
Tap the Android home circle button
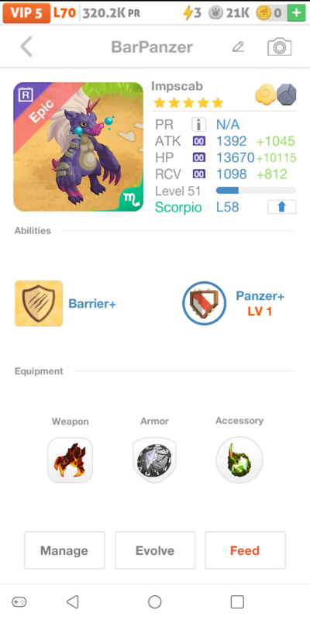pos(154,602)
